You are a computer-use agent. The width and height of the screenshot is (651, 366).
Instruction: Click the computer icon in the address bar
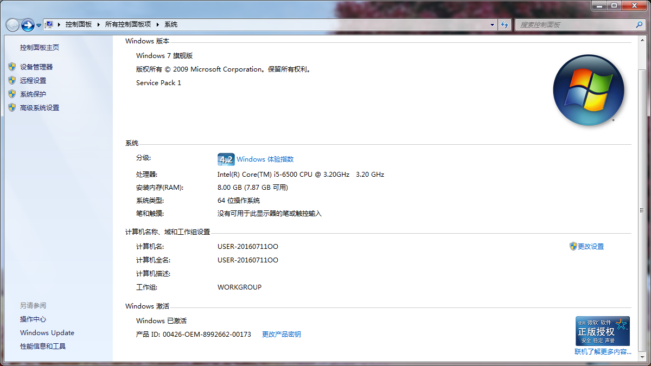coord(49,24)
